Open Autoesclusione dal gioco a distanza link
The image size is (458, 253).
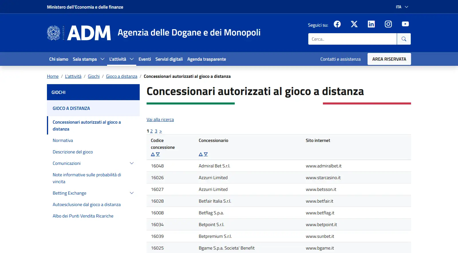coord(86,204)
